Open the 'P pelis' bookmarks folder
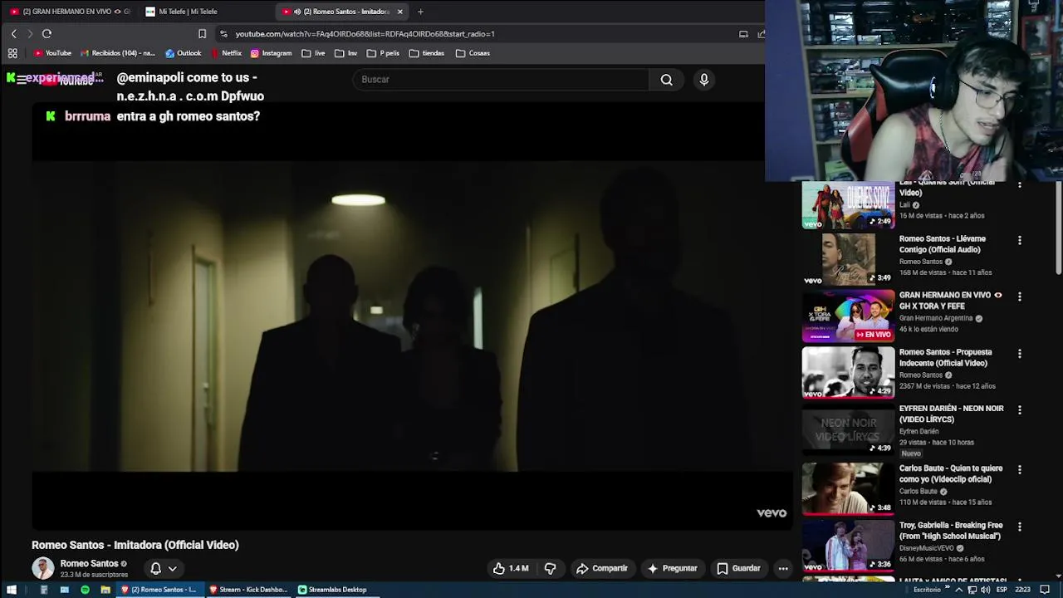Image resolution: width=1063 pixels, height=598 pixels. (x=384, y=53)
